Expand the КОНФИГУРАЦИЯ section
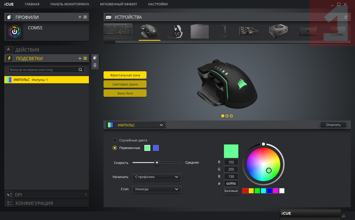This screenshot has height=220, width=355. pos(46,203)
